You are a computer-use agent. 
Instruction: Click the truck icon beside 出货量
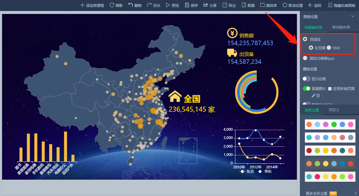(232, 53)
